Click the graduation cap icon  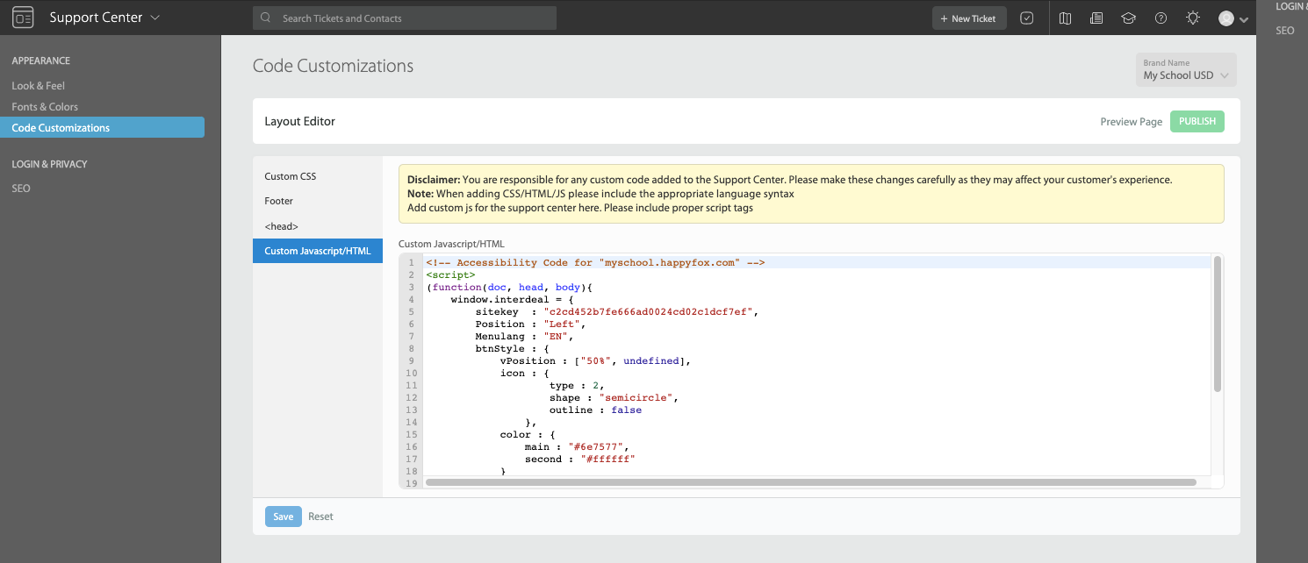[x=1129, y=18]
